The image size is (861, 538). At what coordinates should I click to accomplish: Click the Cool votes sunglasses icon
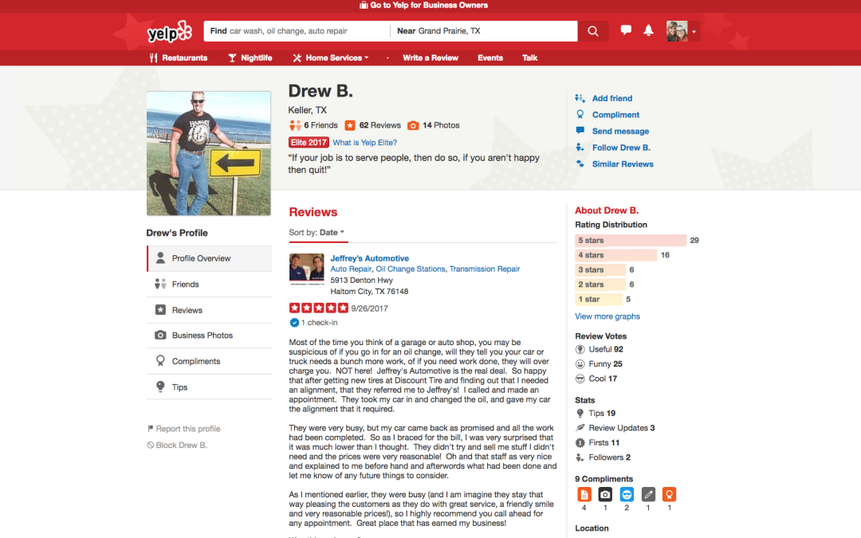580,379
